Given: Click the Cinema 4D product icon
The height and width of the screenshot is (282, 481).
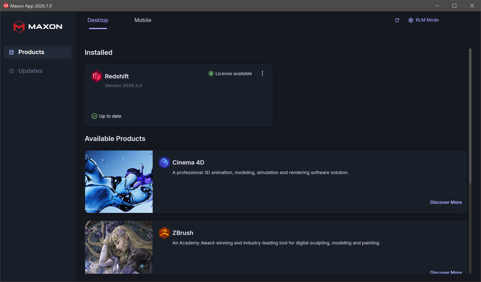Looking at the screenshot, I should pyautogui.click(x=164, y=163).
